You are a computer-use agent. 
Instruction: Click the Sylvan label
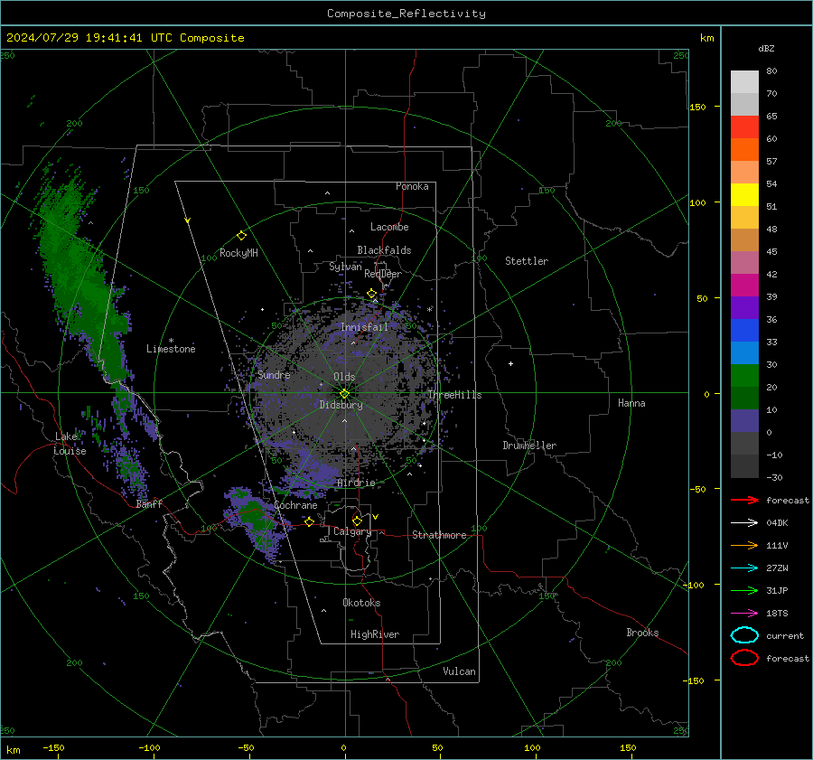(345, 267)
